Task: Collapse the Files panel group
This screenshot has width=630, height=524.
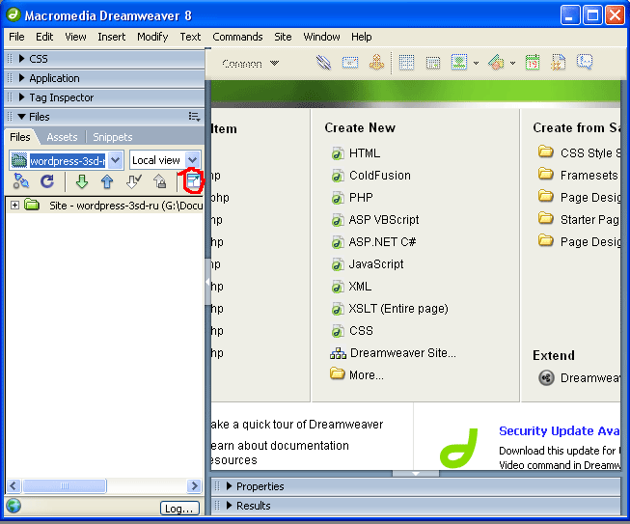Action: tap(22, 117)
